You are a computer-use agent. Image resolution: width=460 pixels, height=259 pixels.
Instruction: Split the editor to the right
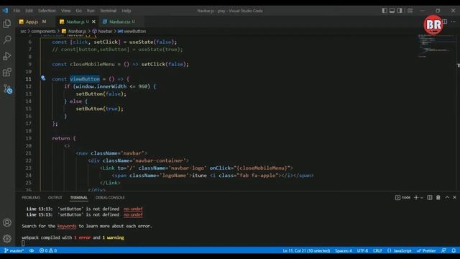coord(445,22)
